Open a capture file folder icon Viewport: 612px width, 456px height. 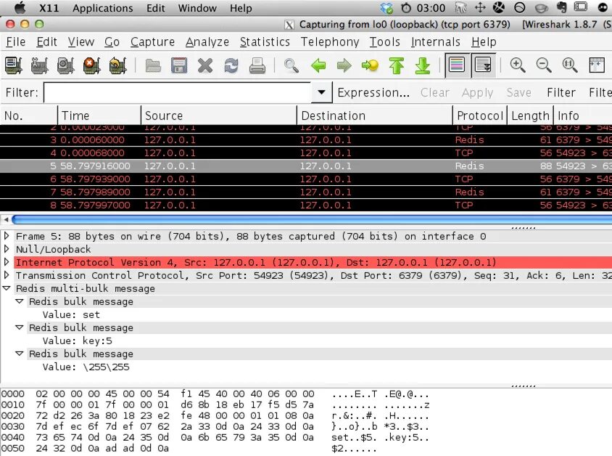(x=153, y=65)
